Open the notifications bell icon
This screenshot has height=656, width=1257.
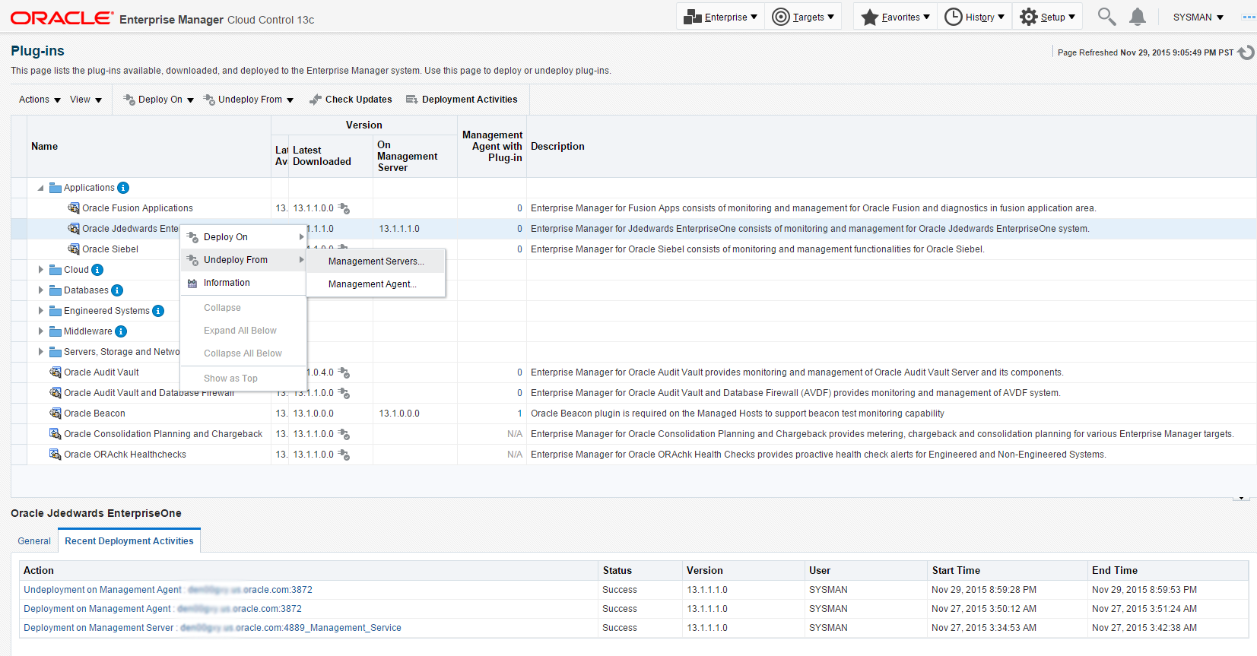coord(1137,17)
